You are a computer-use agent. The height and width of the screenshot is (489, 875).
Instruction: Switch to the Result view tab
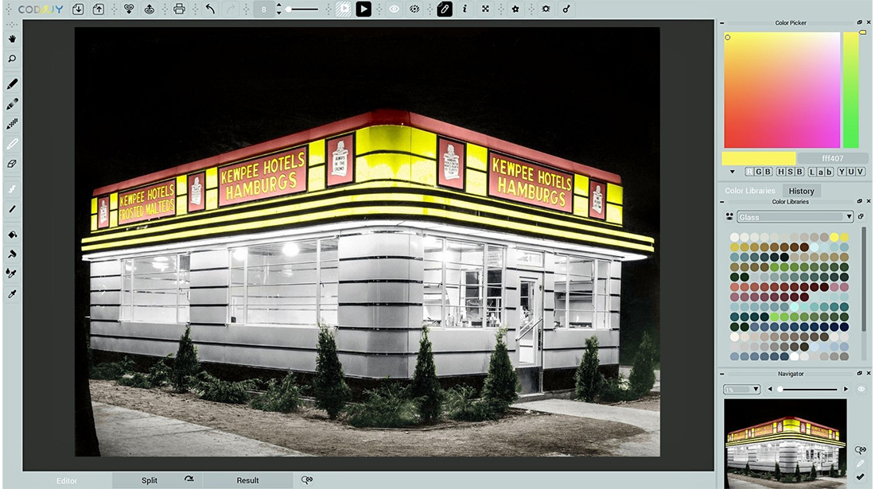tap(247, 480)
